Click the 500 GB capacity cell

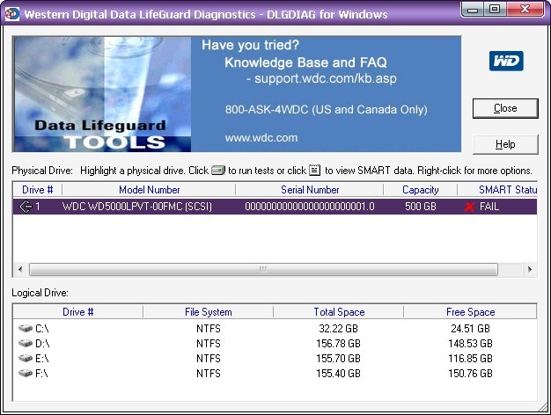point(420,207)
